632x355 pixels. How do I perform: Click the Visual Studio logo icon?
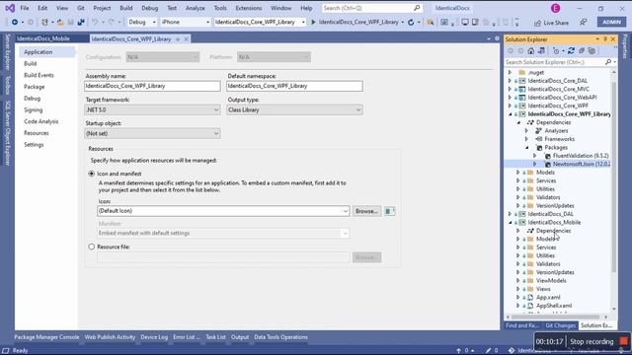point(10,8)
